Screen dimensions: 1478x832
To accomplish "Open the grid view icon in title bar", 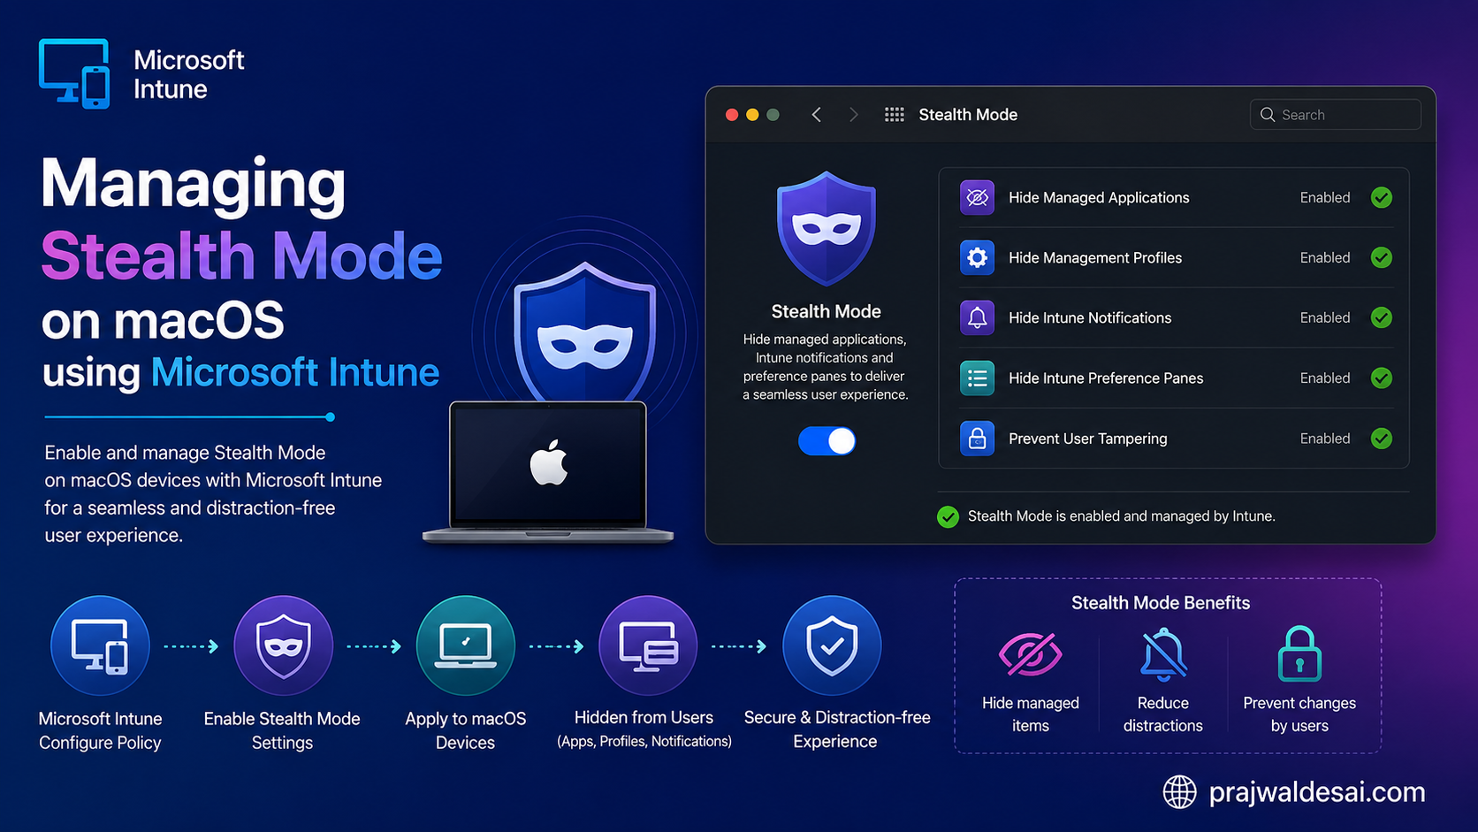I will tap(895, 115).
